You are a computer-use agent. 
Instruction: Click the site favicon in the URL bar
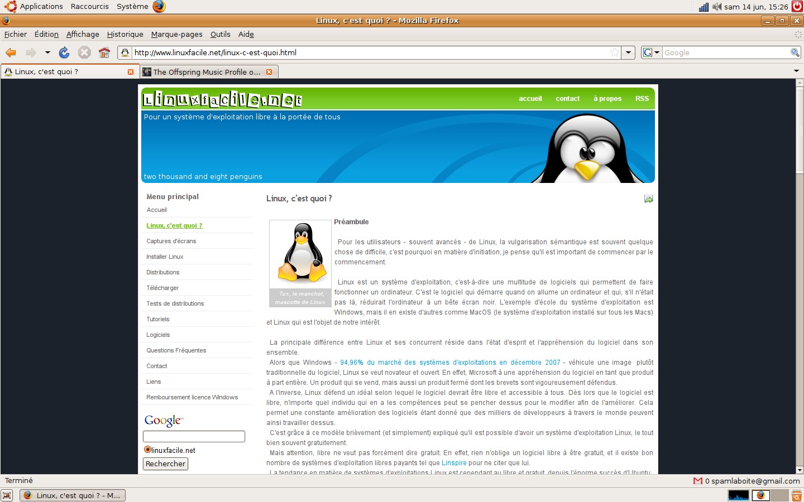(x=125, y=52)
